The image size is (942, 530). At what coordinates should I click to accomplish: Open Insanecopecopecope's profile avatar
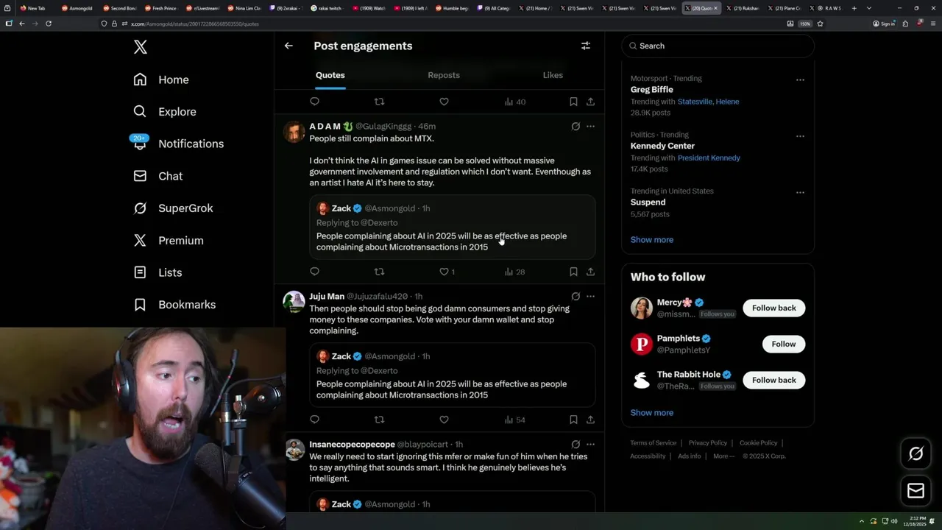point(294,450)
